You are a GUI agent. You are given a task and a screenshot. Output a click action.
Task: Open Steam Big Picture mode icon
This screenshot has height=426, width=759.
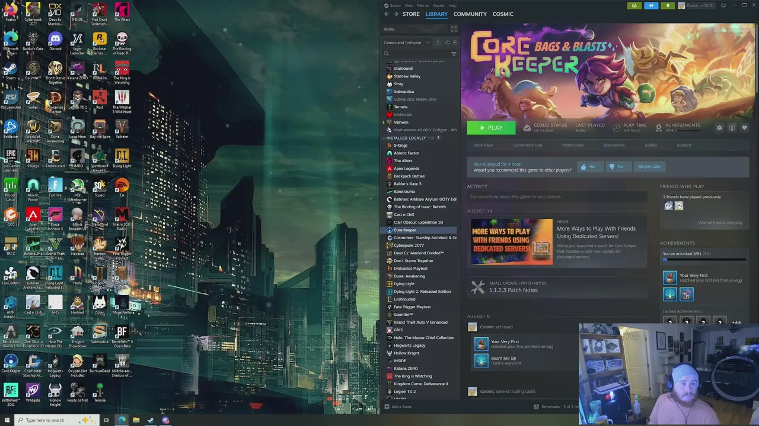click(x=723, y=5)
